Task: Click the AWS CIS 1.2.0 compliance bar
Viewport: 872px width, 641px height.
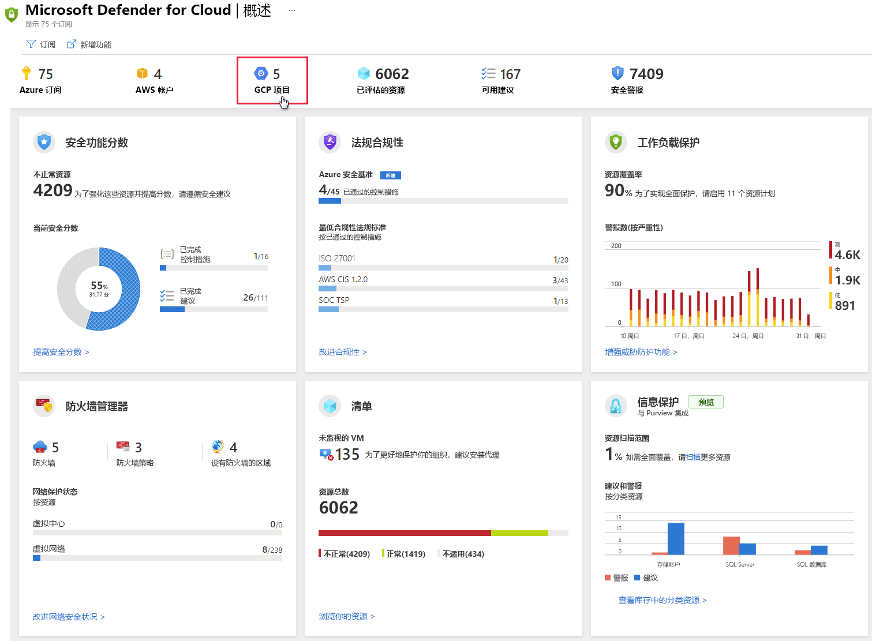Action: (x=443, y=288)
